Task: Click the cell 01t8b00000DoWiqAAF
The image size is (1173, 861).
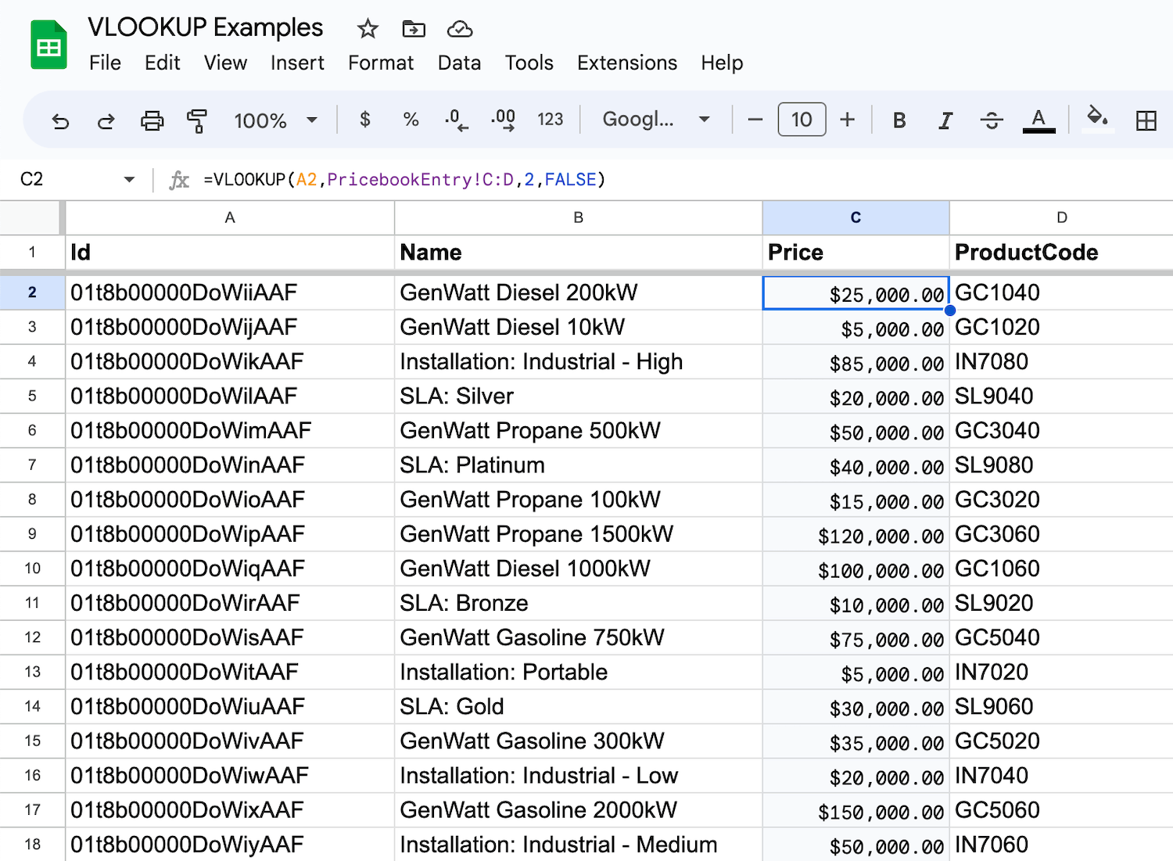Action: (x=230, y=569)
